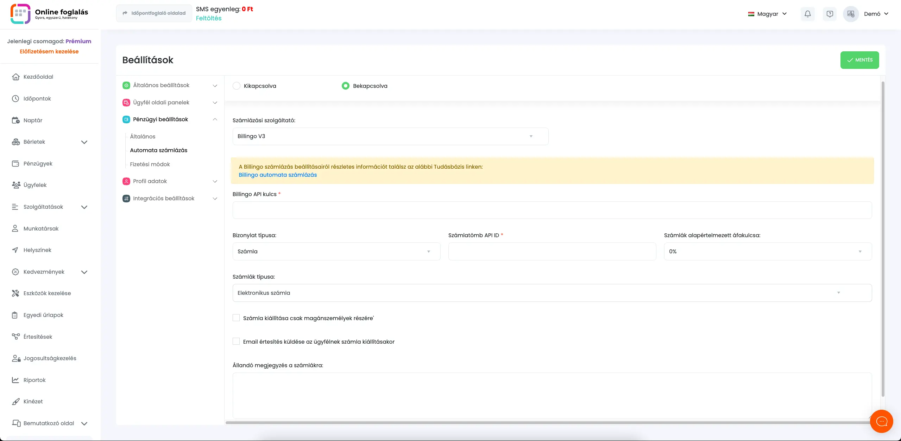This screenshot has height=441, width=901.
Task: Open the orange chat support bubble
Action: (x=881, y=421)
